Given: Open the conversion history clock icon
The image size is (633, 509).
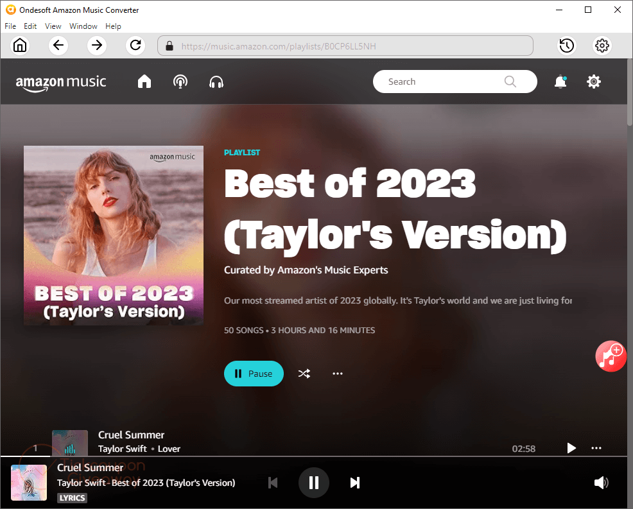Looking at the screenshot, I should click(x=567, y=46).
